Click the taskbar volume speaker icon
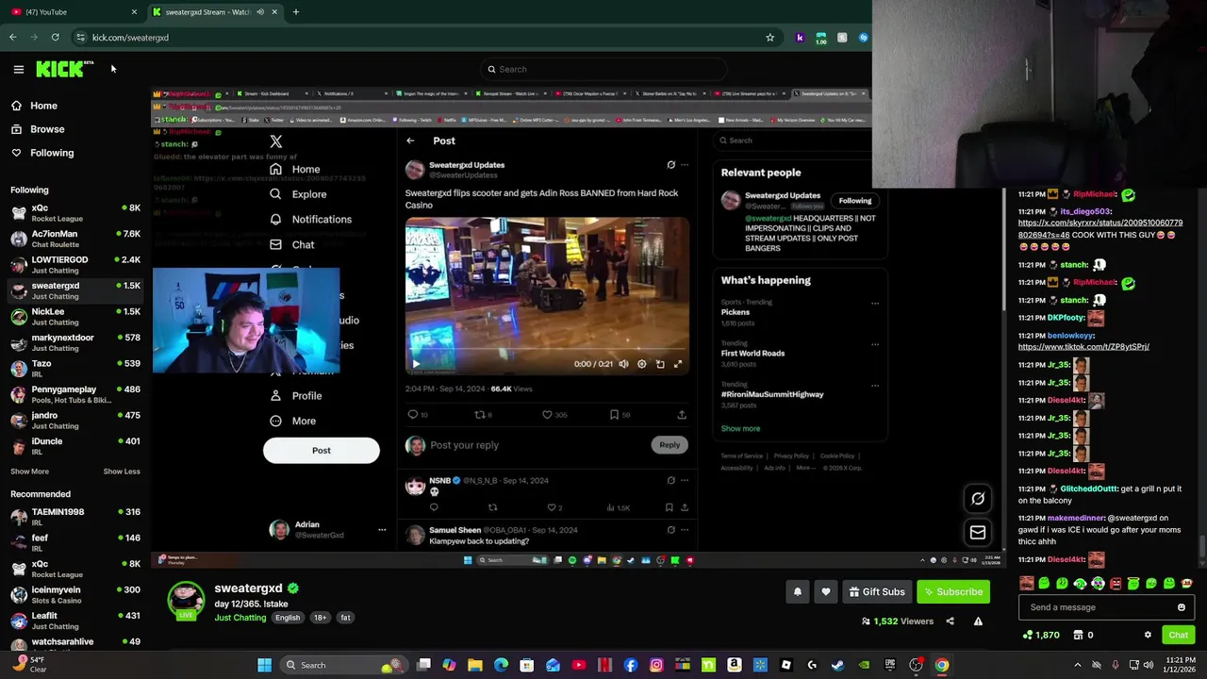 (x=1149, y=665)
